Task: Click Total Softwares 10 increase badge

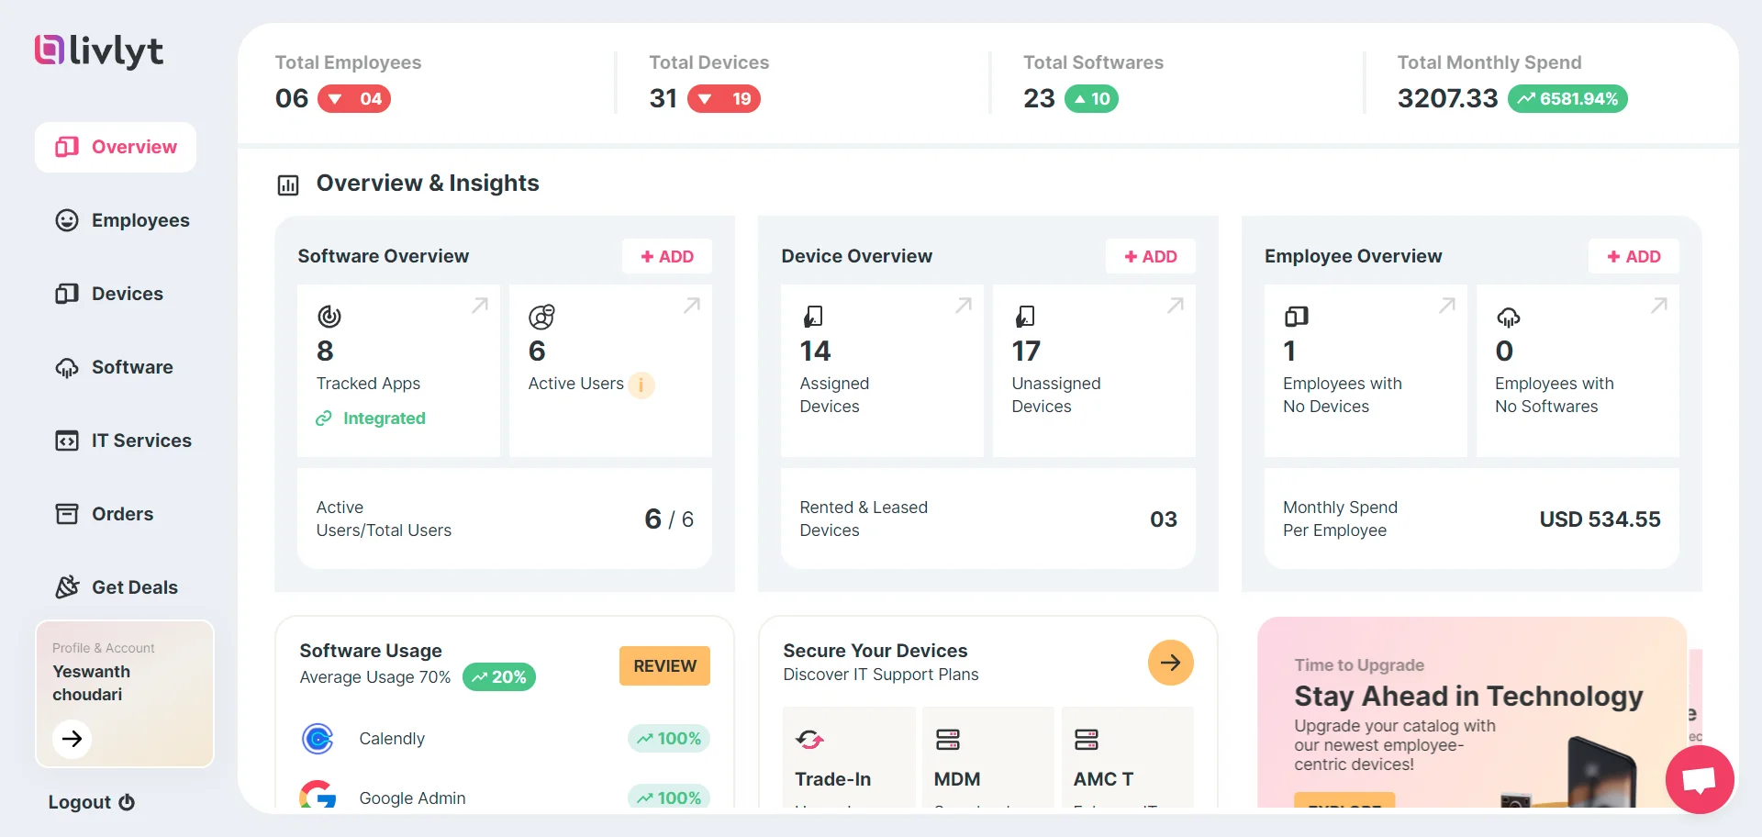Action: pos(1091,99)
